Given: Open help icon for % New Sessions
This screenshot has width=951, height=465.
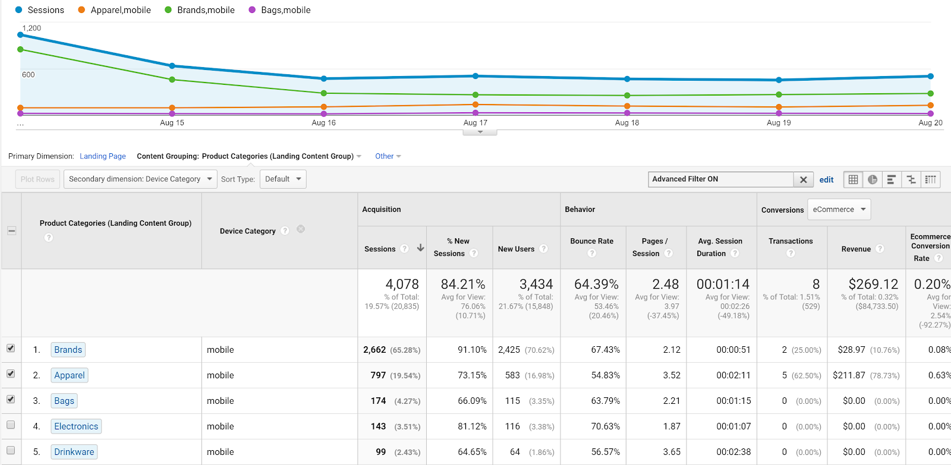Looking at the screenshot, I should (x=474, y=253).
